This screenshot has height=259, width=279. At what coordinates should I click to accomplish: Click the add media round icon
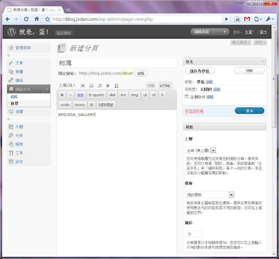click(108, 85)
